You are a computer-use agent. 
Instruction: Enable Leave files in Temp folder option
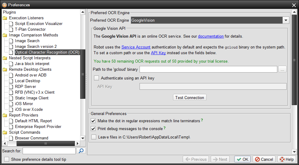click(93, 137)
